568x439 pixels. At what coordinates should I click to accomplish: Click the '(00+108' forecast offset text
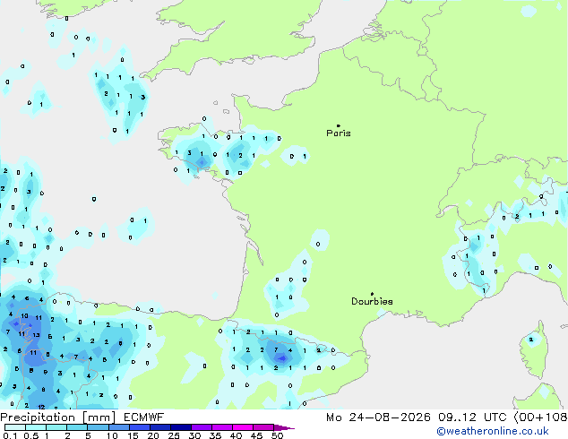(x=540, y=417)
